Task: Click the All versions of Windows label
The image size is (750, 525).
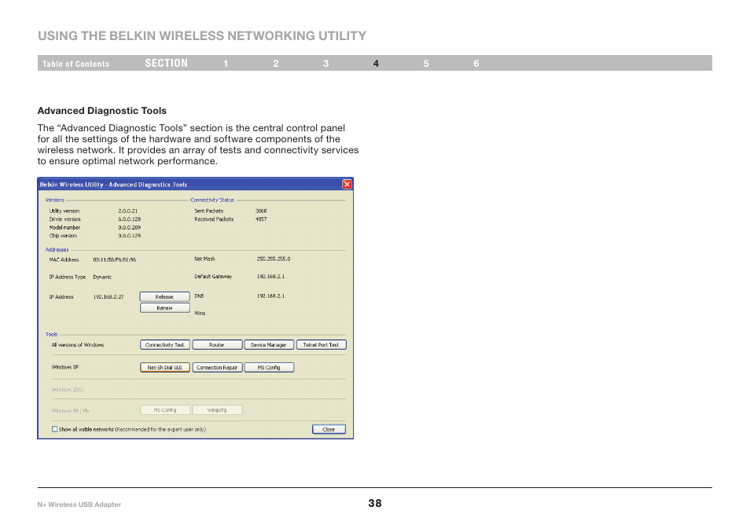Action: [x=78, y=345]
